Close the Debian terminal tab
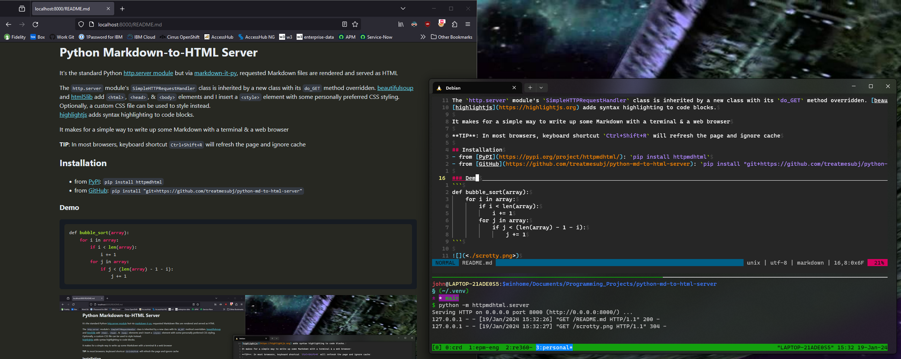901x359 pixels. tap(514, 88)
